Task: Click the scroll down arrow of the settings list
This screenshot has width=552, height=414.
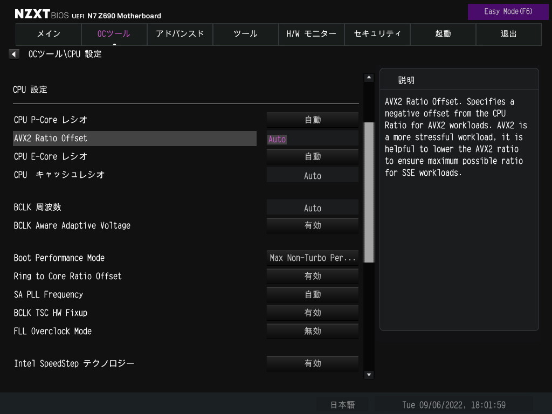Action: [x=369, y=375]
